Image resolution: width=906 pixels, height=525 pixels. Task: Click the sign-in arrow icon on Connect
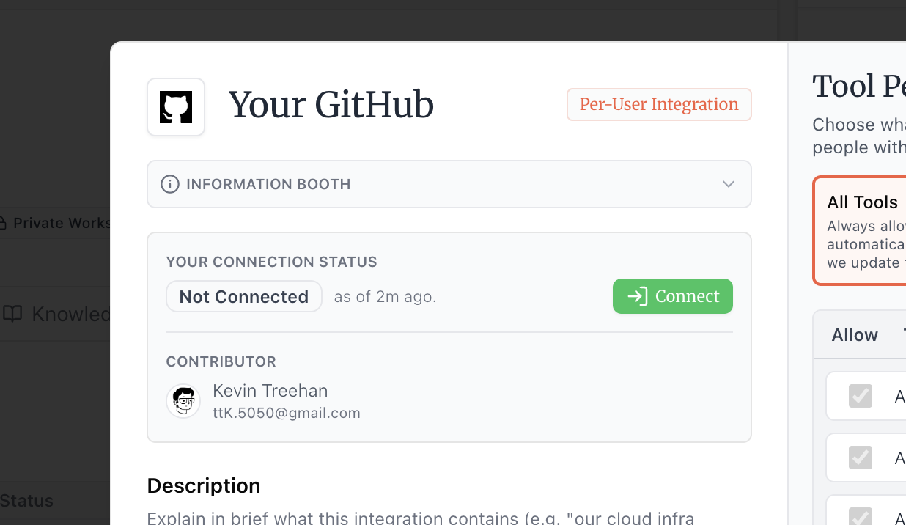[x=637, y=296]
